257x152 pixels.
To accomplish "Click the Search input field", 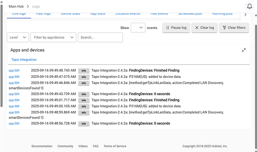I will [x=100, y=37].
